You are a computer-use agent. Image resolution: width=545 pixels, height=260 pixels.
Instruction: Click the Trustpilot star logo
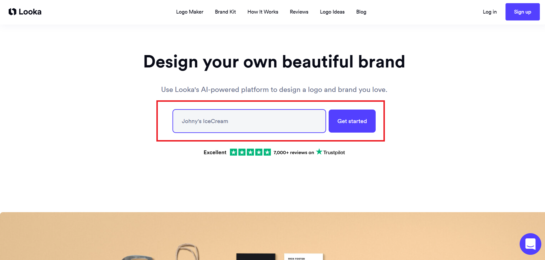point(319,152)
